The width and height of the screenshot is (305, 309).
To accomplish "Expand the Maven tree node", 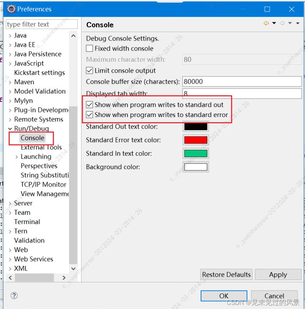I will point(10,82).
